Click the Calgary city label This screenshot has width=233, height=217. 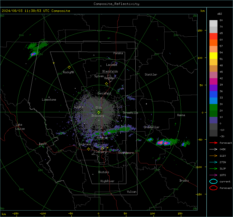101,152
